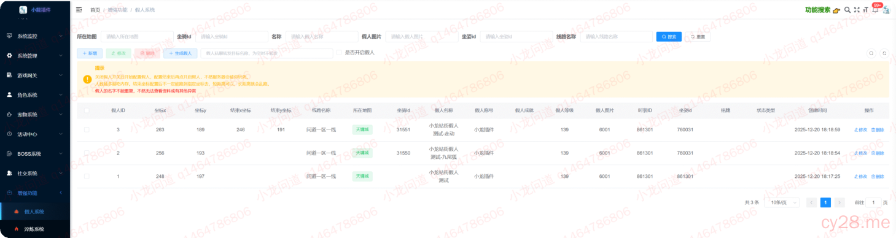Screen dimensions: 896x238
Task: Click the 增强功能 sidebar icon
Action: pyautogui.click(x=9, y=193)
